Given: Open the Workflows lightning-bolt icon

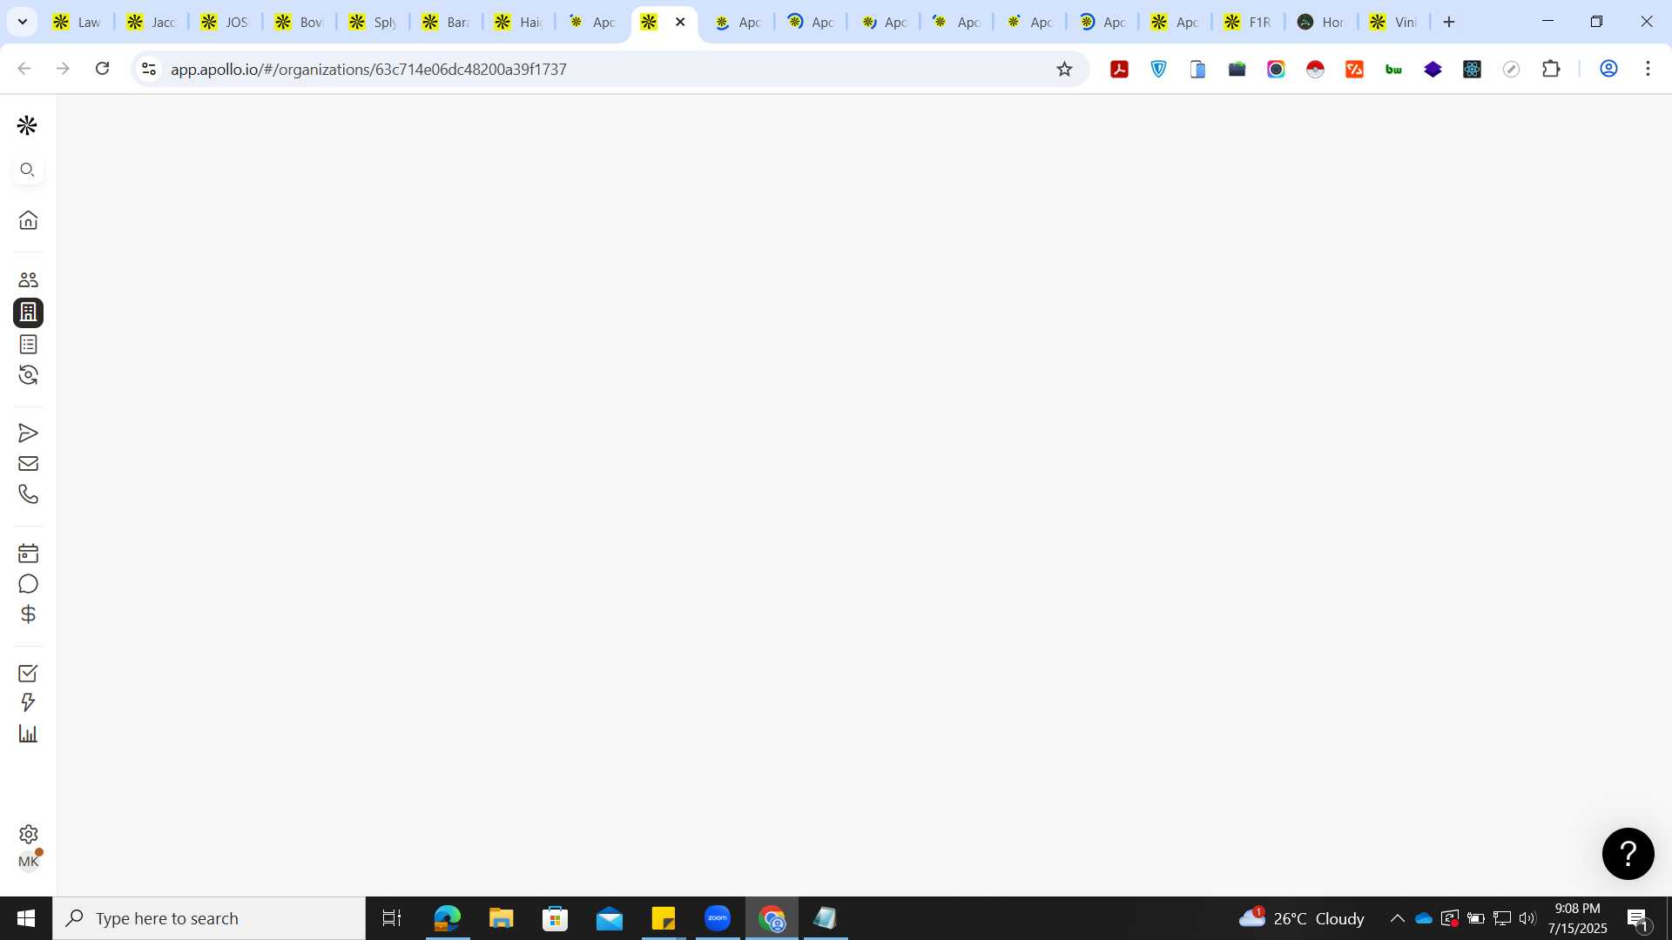Looking at the screenshot, I should coord(28,703).
